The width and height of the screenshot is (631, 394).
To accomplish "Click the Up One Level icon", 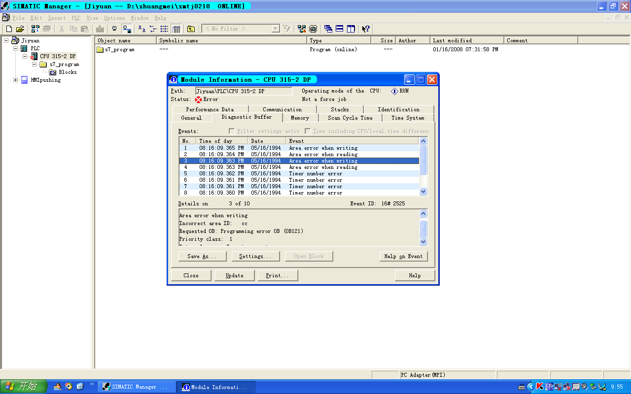I will coord(191,29).
